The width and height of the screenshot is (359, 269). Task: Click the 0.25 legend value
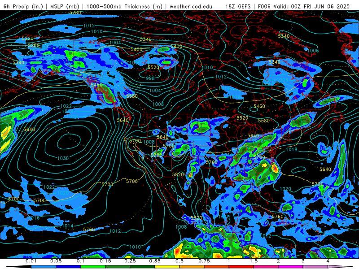(130, 261)
